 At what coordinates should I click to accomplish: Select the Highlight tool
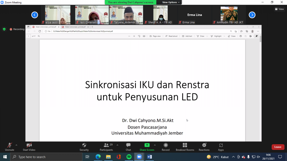coord(216,36)
